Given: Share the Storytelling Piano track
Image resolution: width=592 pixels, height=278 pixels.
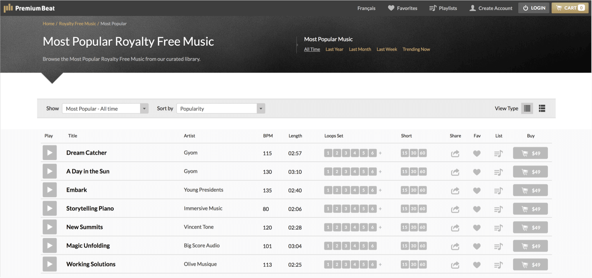Looking at the screenshot, I should click(455, 209).
